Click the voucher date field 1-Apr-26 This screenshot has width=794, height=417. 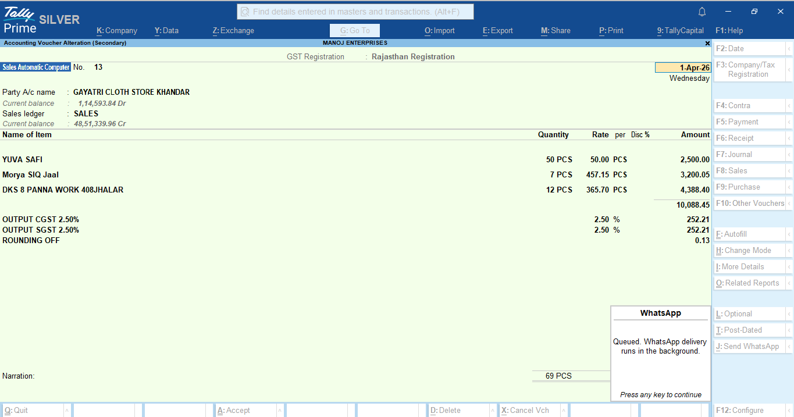click(683, 68)
